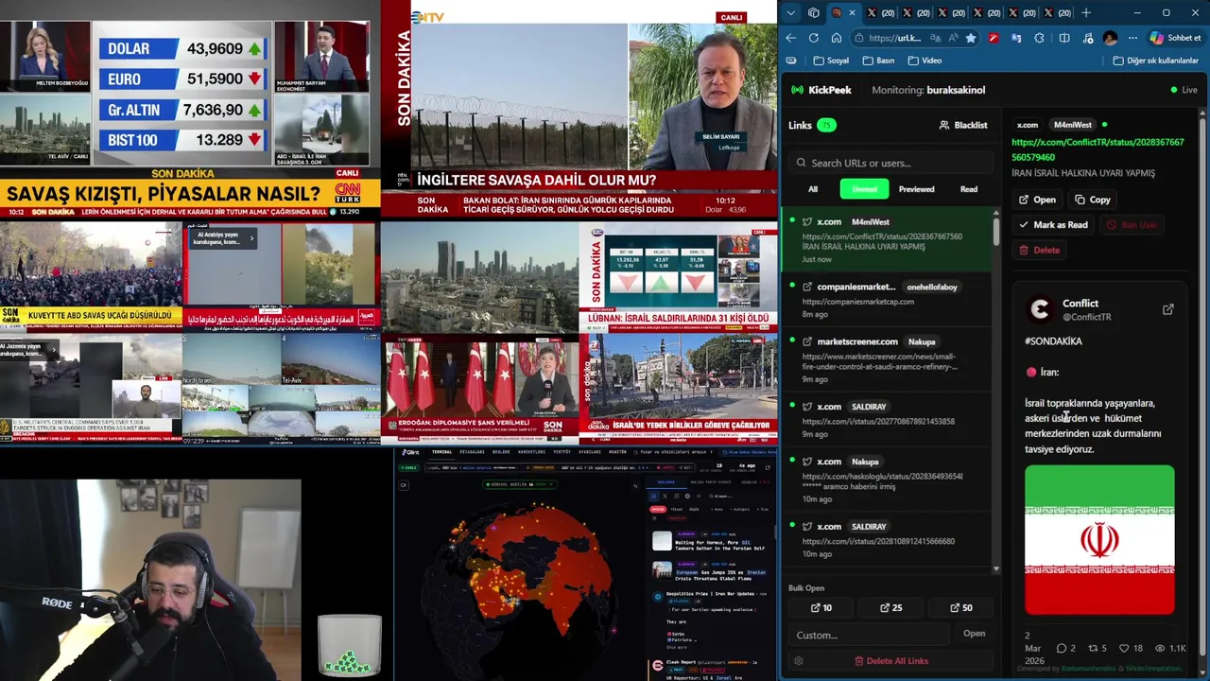Click scroll-up arrow of links list
Screen dimensions: 1210x681
coord(996,211)
